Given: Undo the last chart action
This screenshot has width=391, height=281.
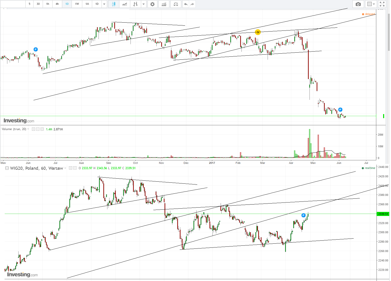Looking at the screenshot, I should (x=186, y=4).
